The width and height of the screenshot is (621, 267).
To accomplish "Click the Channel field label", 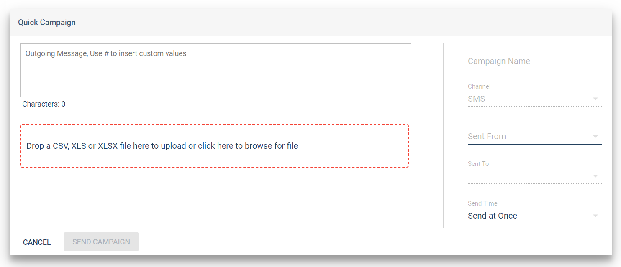I will point(479,86).
